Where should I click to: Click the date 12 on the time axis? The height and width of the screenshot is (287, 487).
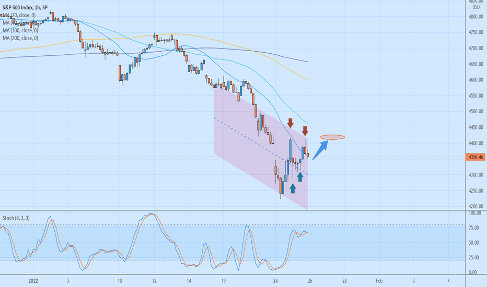[154, 281]
